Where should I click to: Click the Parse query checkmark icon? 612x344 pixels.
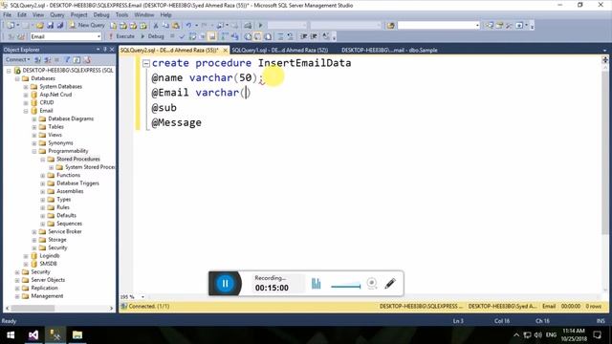click(x=183, y=36)
